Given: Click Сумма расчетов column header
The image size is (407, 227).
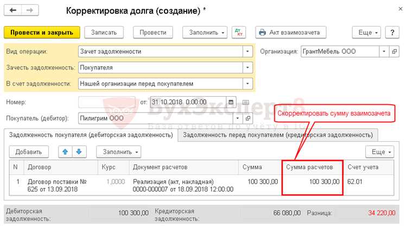Looking at the screenshot, I should (313, 167).
